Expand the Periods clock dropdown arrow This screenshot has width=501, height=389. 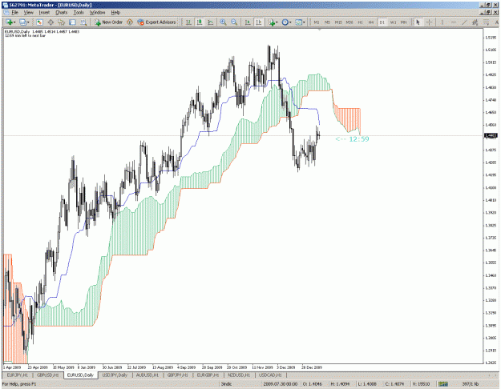pyautogui.click(x=290, y=22)
